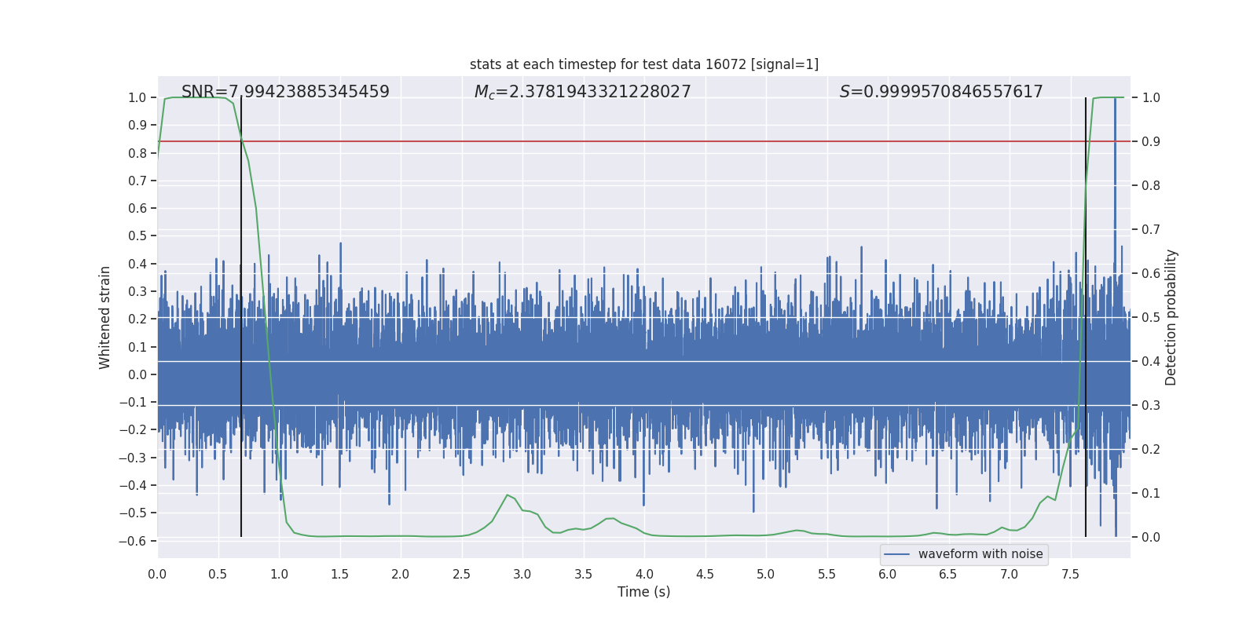Click the SNR value annotation text

[285, 92]
